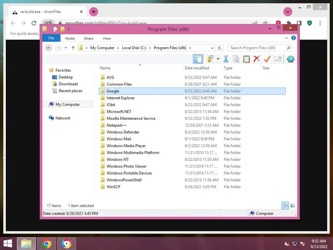The height and width of the screenshot is (250, 333).
Task: Open the dropdown arrow beside new folder icon
Action: (218, 59)
